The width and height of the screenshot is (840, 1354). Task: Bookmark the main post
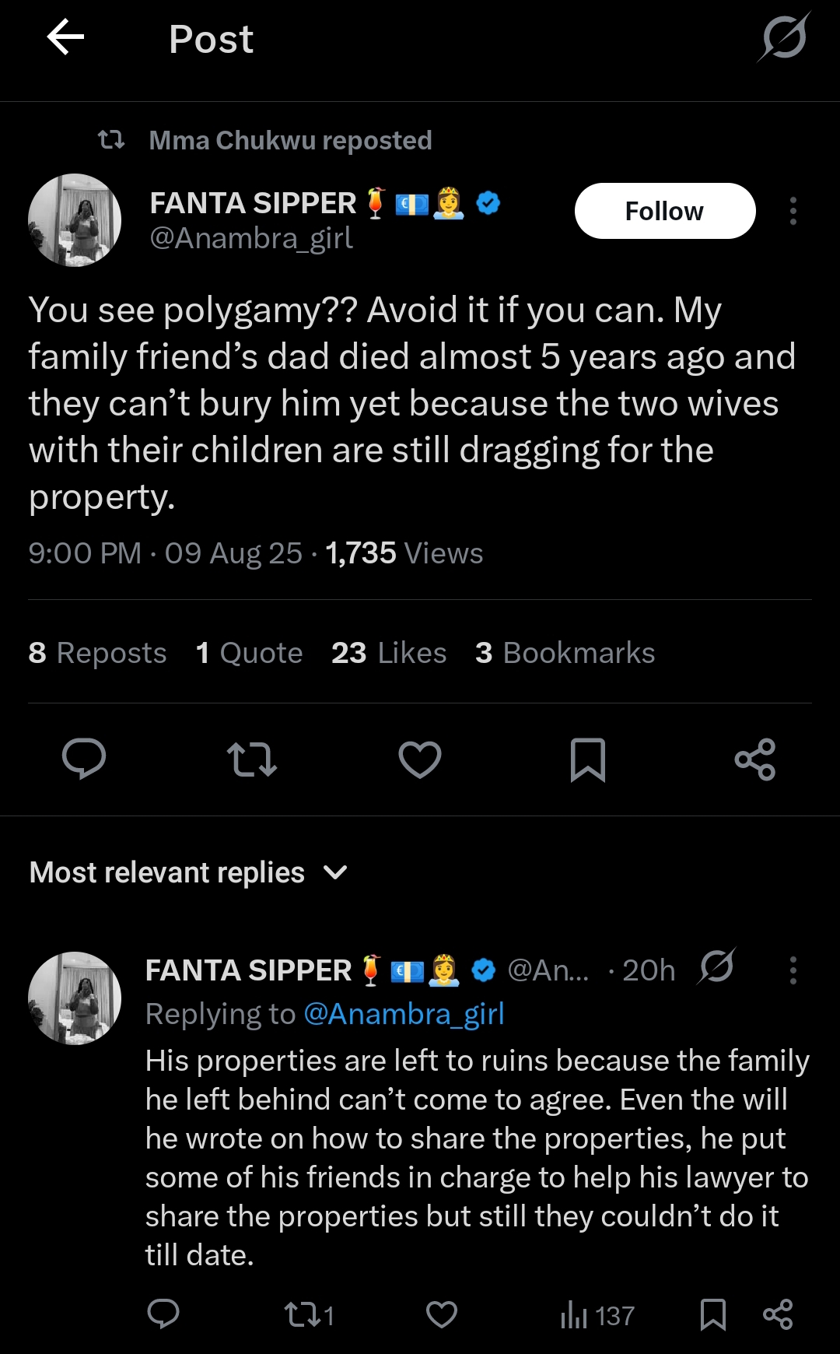587,759
